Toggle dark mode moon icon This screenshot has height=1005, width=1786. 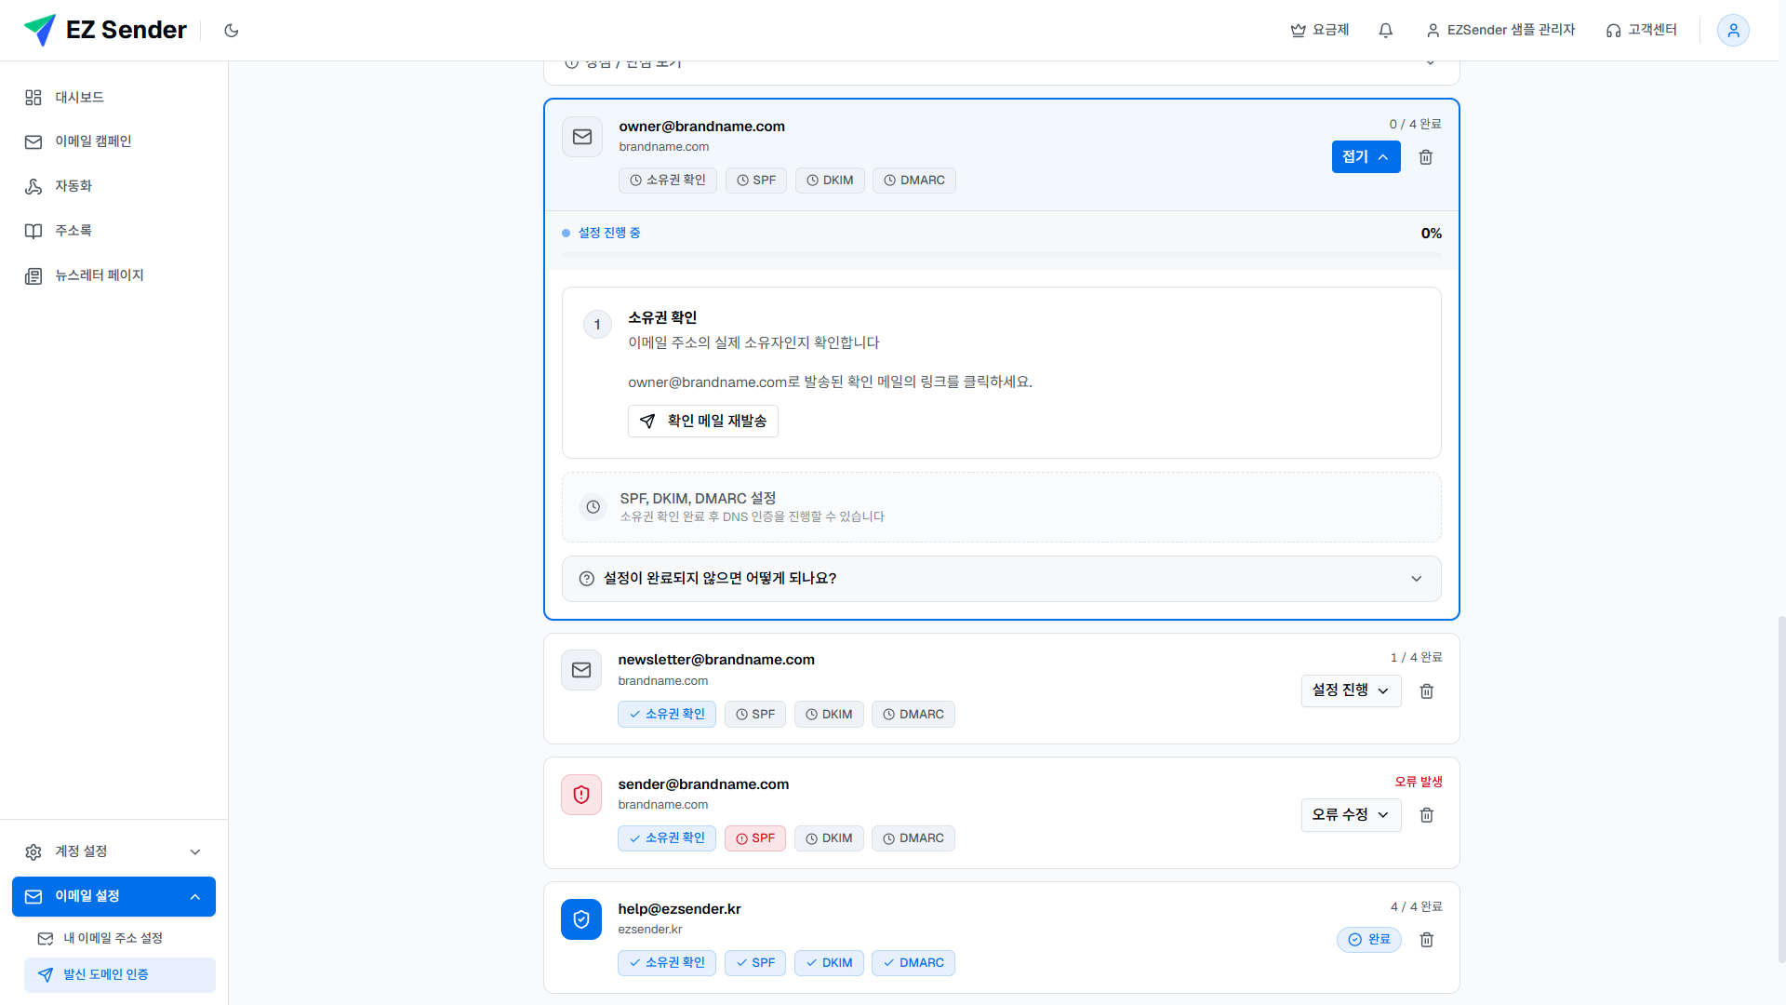point(232,31)
